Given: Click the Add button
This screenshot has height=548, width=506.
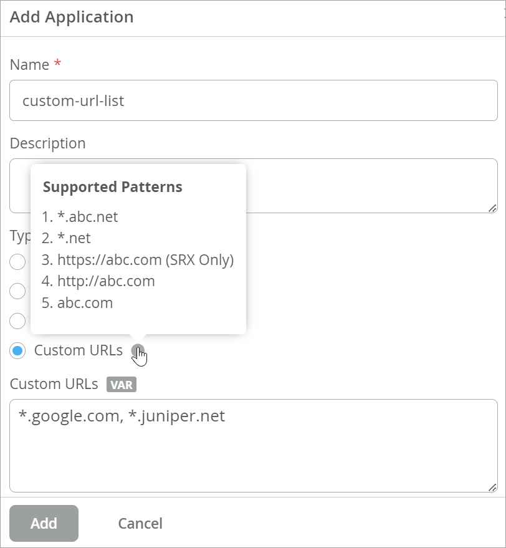Looking at the screenshot, I should [x=44, y=523].
